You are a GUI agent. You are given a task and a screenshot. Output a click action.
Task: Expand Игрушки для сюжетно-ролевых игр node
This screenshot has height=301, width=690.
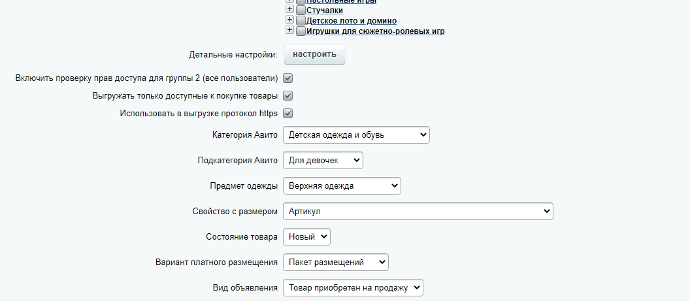pos(290,31)
